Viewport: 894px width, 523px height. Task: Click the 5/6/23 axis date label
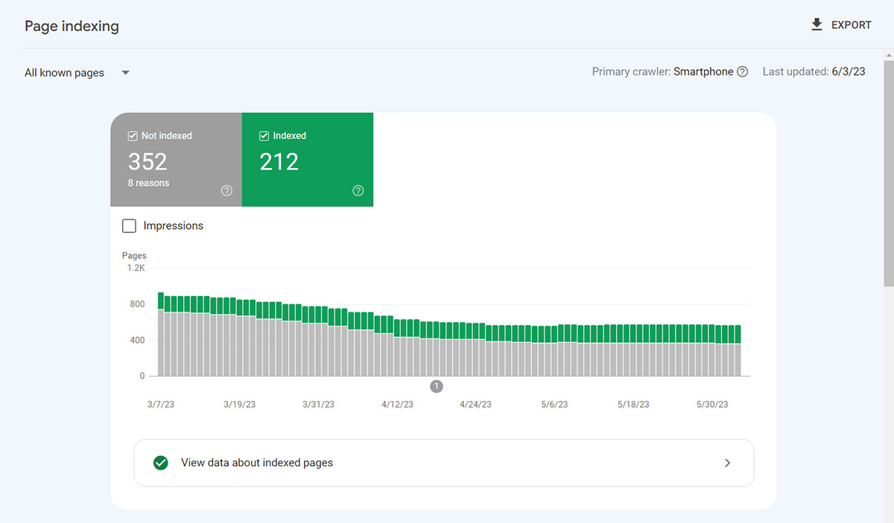554,405
